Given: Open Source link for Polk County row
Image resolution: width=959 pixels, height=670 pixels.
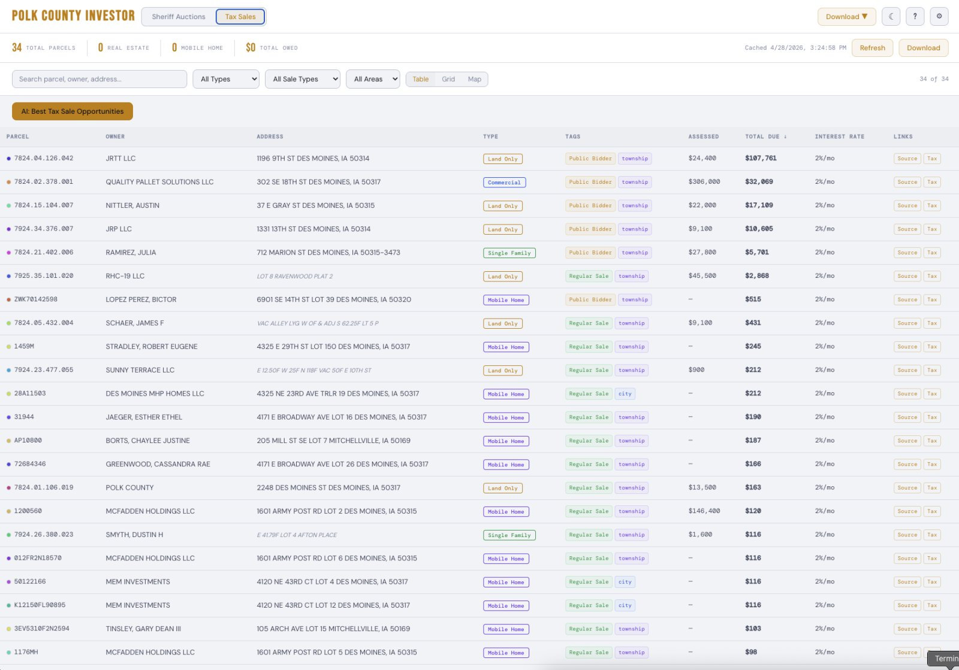Looking at the screenshot, I should pos(907,488).
